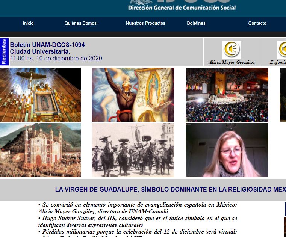Open the old Basilica colonial painting thumbnail
This screenshot has height=237, width=286.
(x=40, y=150)
